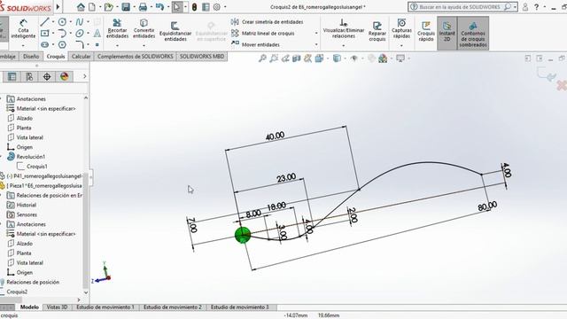Click Matriz lineal de croquis

click(x=263, y=34)
